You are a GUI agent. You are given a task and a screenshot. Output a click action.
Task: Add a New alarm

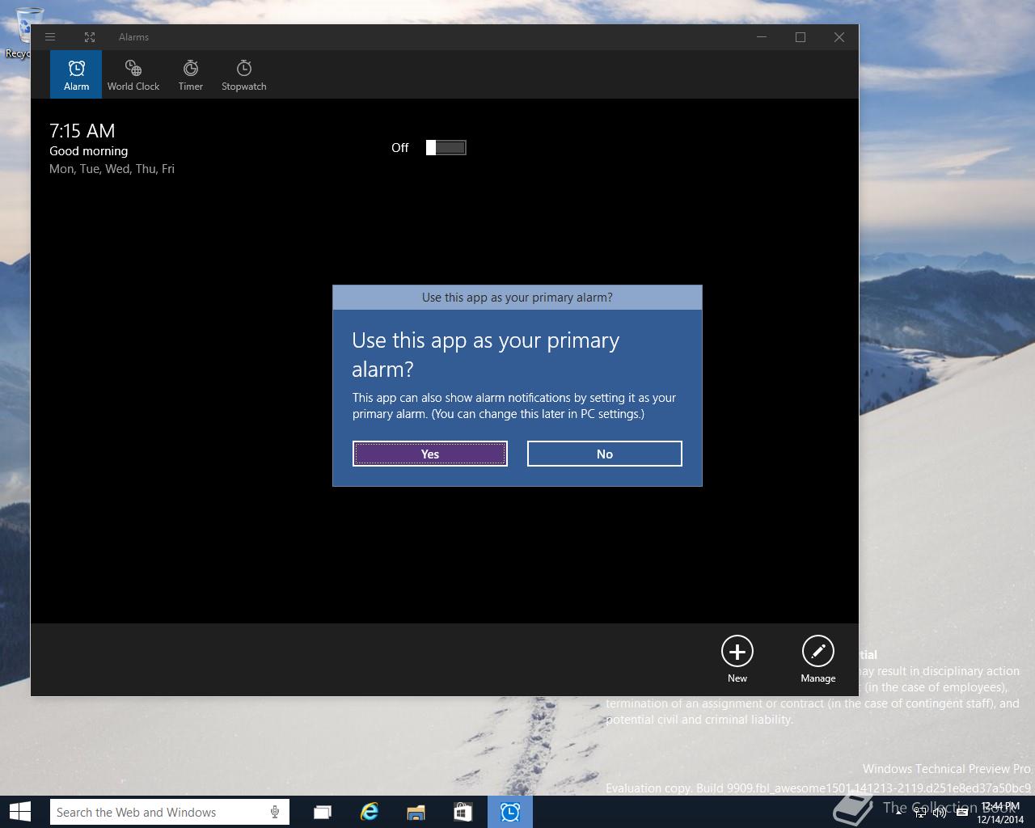click(x=737, y=659)
